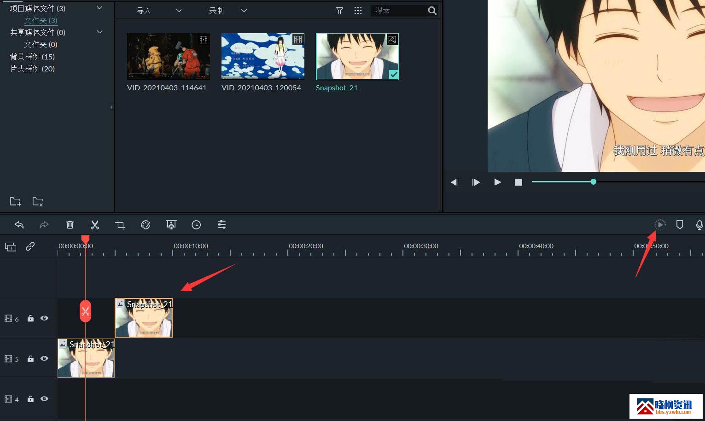The image size is (705, 421).
Task: Open the color palette adjustment tool
Action: click(x=146, y=225)
